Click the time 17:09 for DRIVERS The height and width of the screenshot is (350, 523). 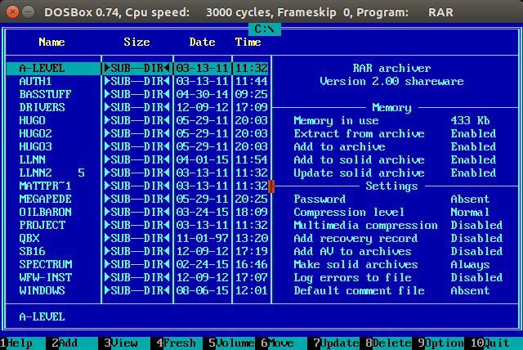(251, 107)
